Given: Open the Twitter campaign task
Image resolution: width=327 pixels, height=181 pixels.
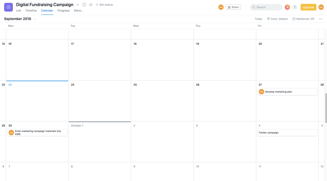Looking at the screenshot, I should [x=287, y=133].
